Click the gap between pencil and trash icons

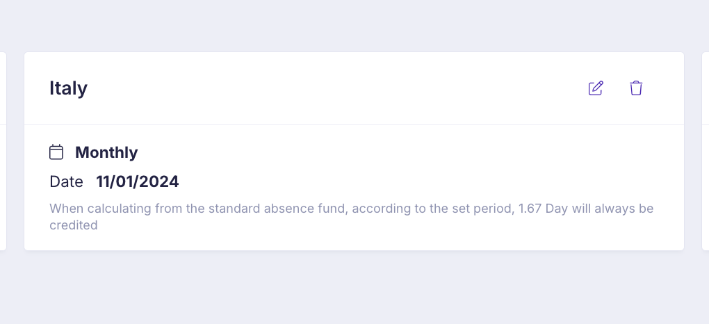point(617,88)
